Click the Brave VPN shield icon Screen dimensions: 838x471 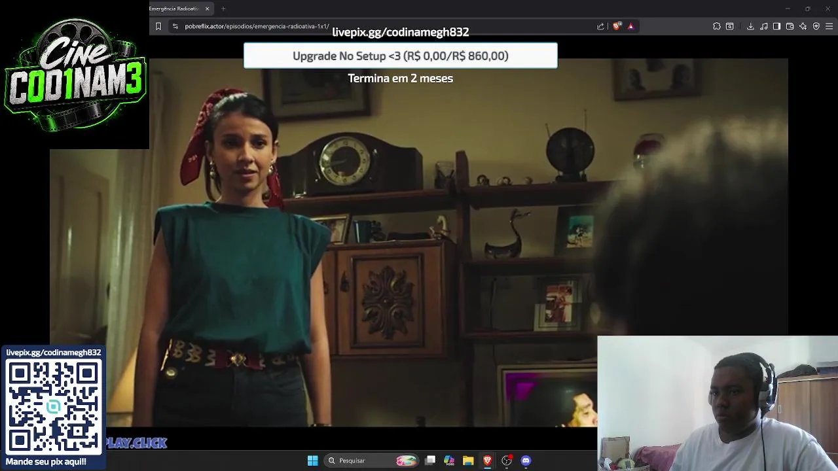[816, 26]
